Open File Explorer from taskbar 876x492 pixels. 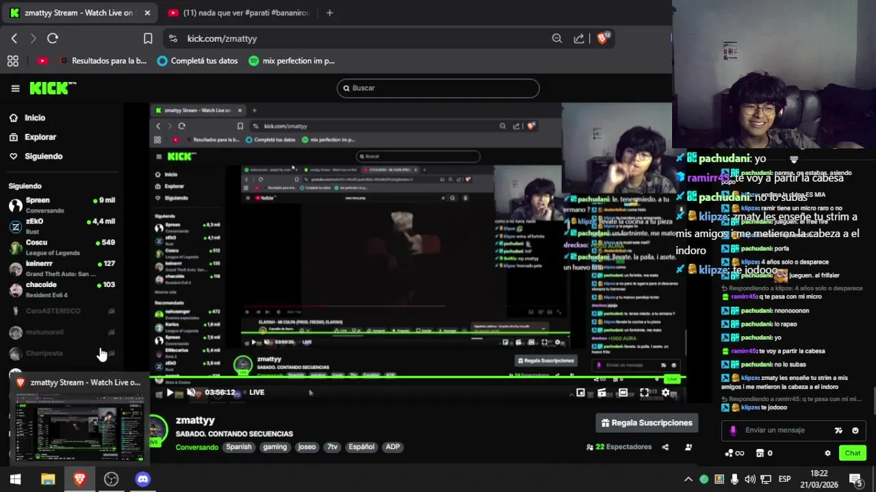pos(48,479)
